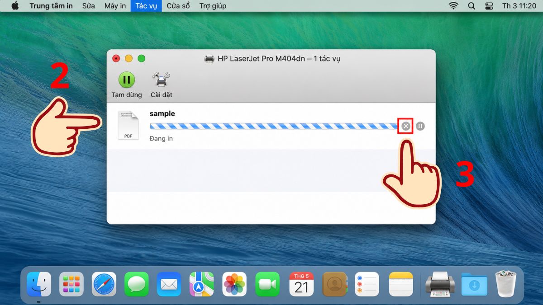The height and width of the screenshot is (305, 543).
Task: Minimize the HP LaserJet Pro window
Action: click(x=129, y=58)
